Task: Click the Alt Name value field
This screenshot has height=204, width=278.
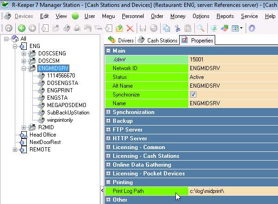Action: [x=233, y=86]
